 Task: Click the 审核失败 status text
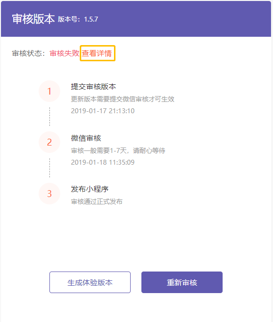click(65, 53)
